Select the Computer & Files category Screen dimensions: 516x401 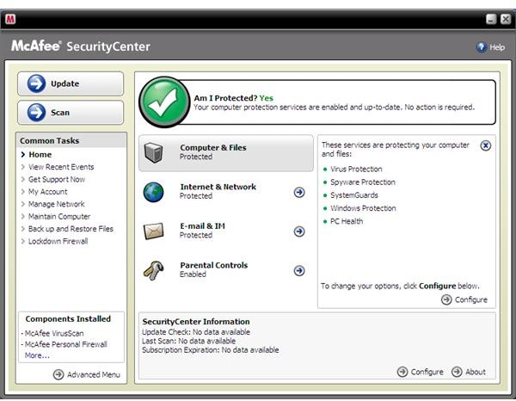(226, 153)
